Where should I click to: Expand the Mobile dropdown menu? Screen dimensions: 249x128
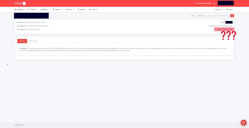point(45,10)
